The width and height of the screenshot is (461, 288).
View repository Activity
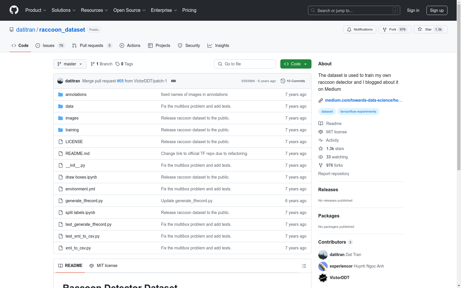[329, 140]
